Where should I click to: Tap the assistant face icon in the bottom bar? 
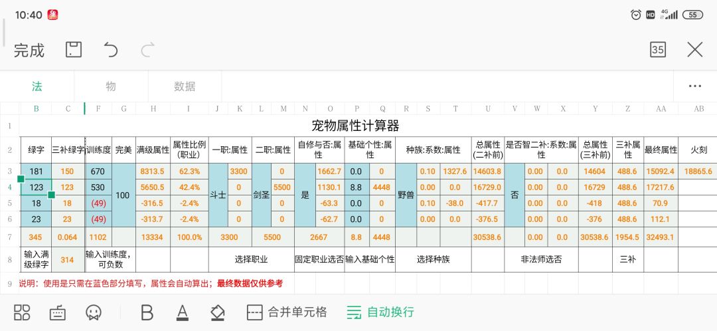[x=94, y=312]
